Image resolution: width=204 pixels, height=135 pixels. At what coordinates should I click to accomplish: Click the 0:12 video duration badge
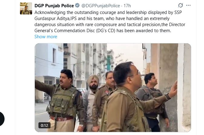tap(44, 125)
